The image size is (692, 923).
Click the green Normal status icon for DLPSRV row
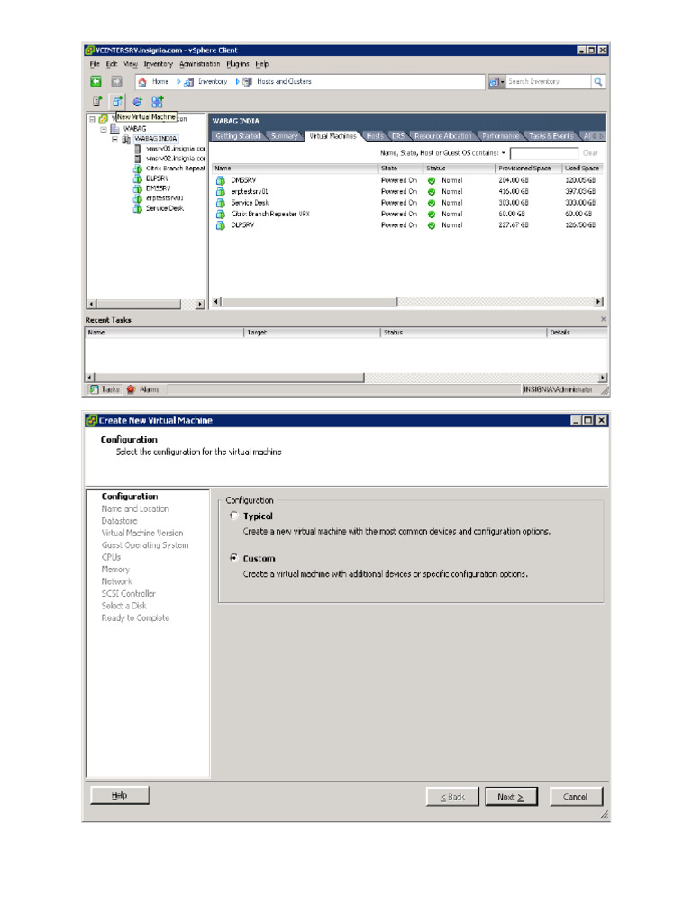point(432,225)
